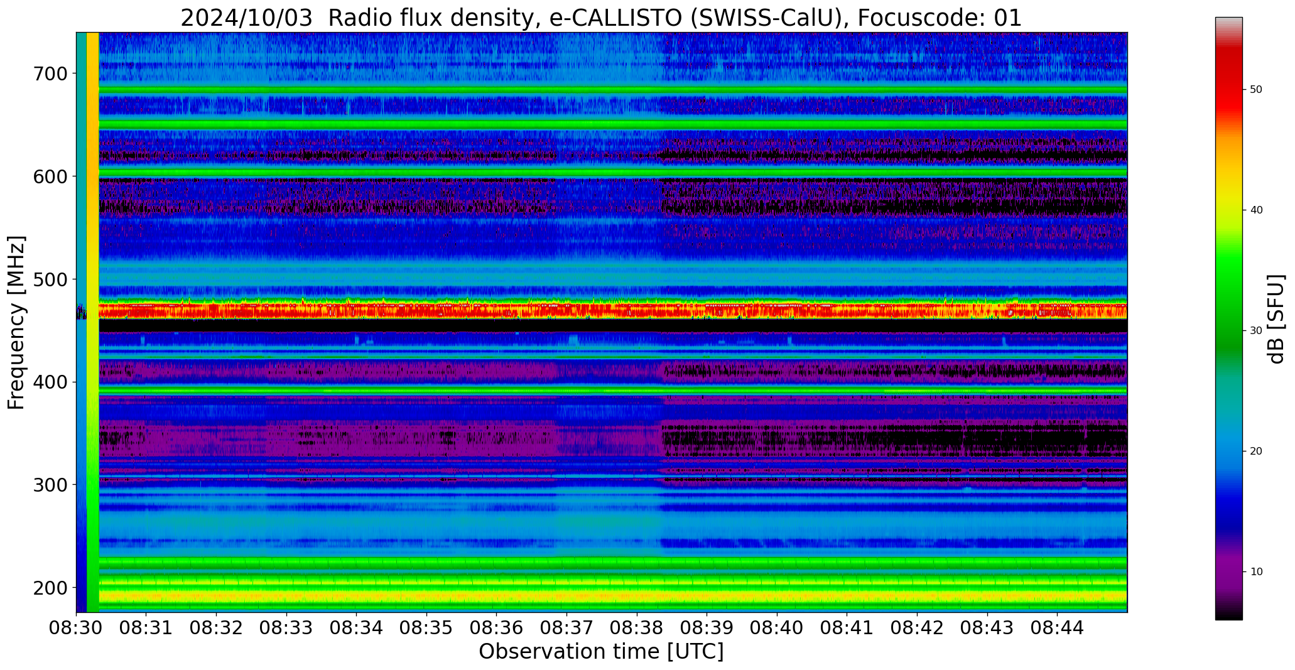Click the colorbar tick label 50
1295x670 pixels.
pyautogui.click(x=1256, y=89)
